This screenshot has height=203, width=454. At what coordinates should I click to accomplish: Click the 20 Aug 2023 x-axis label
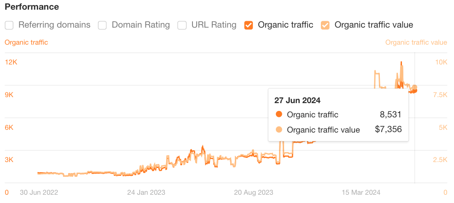click(254, 192)
